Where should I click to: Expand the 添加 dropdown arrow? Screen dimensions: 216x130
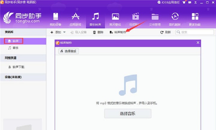[x=64, y=32]
